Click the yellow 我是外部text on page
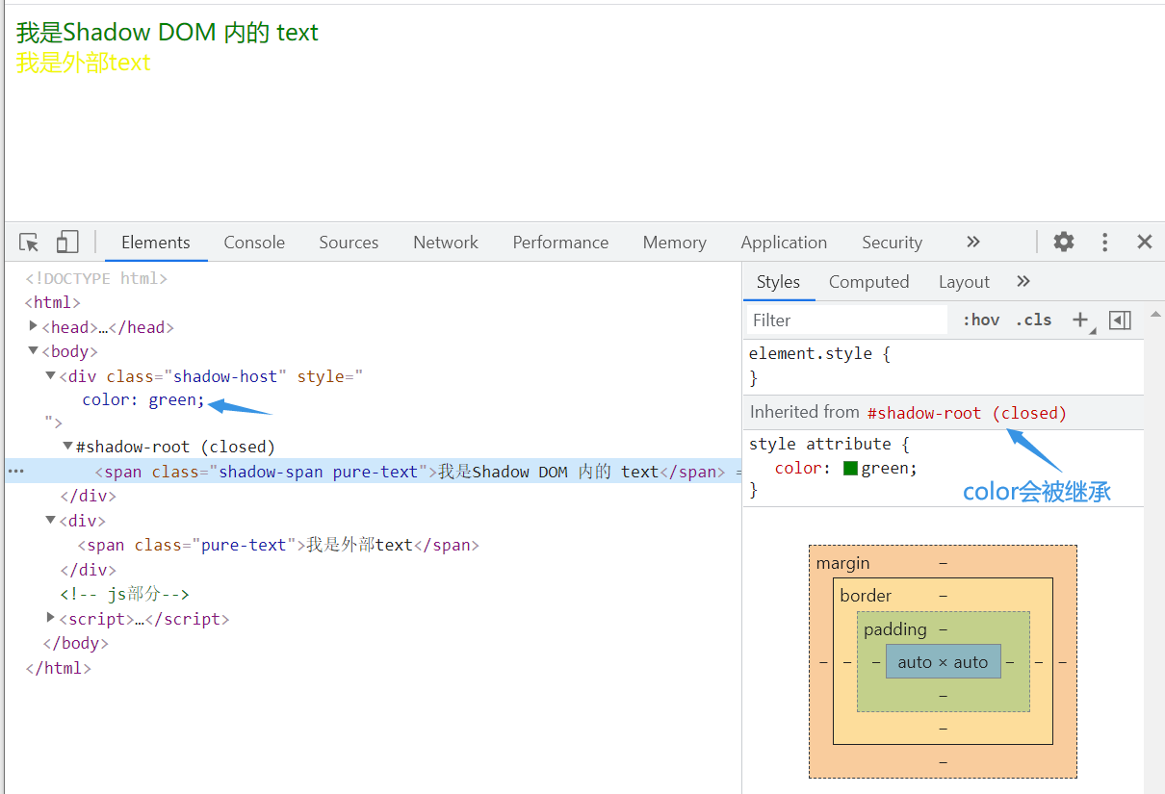The height and width of the screenshot is (794, 1165). pyautogui.click(x=84, y=63)
